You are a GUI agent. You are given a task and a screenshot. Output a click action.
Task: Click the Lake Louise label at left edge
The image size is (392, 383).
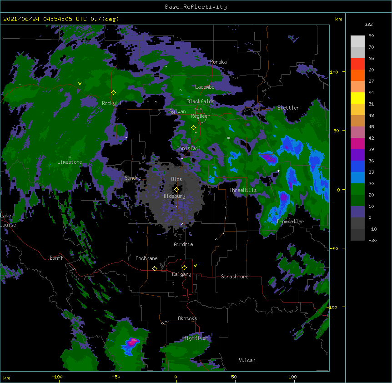tap(8, 220)
